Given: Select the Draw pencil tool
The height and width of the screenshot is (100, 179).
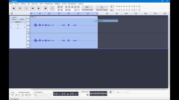Looking at the screenshot, I should tap(58, 10).
